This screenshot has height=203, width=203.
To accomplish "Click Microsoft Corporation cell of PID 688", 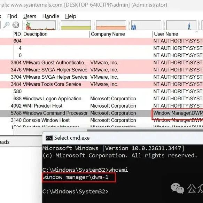I will (113, 99).
